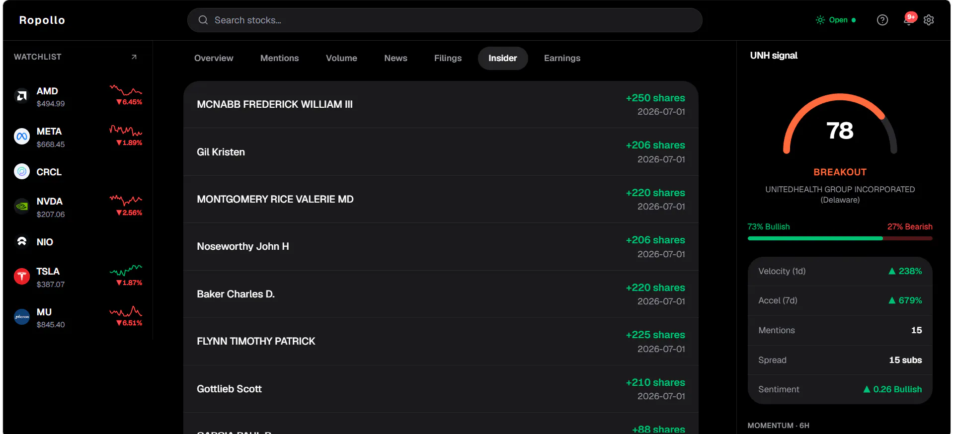953x434 pixels.
Task: Click AMD price $494.99
Action: click(x=51, y=104)
